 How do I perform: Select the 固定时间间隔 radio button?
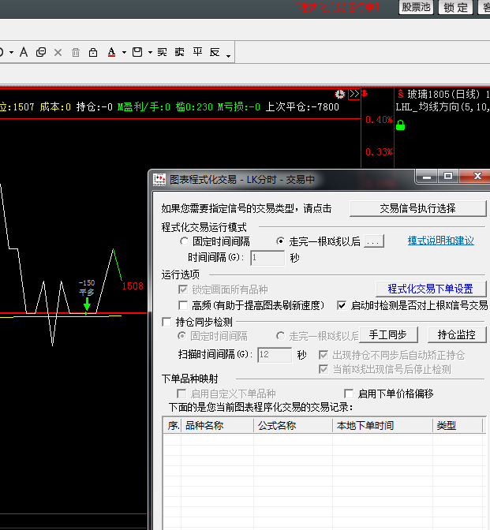(185, 241)
